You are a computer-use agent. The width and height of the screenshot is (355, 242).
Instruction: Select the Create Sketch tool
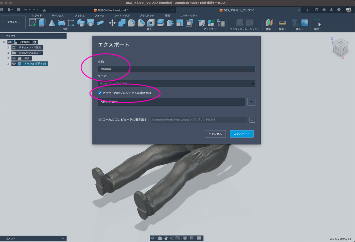(x=33, y=23)
